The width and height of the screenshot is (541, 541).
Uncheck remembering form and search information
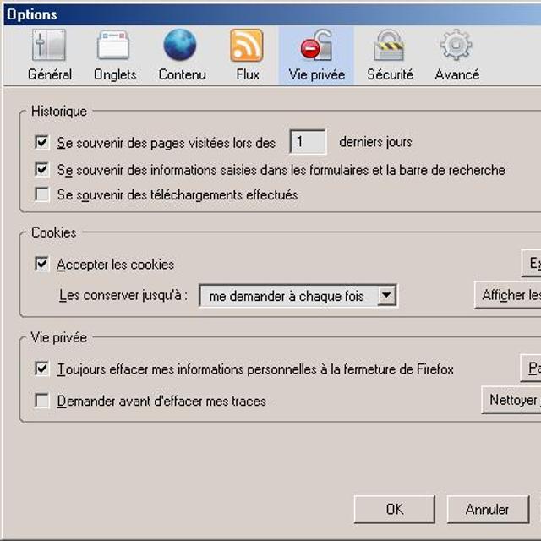[x=41, y=169]
